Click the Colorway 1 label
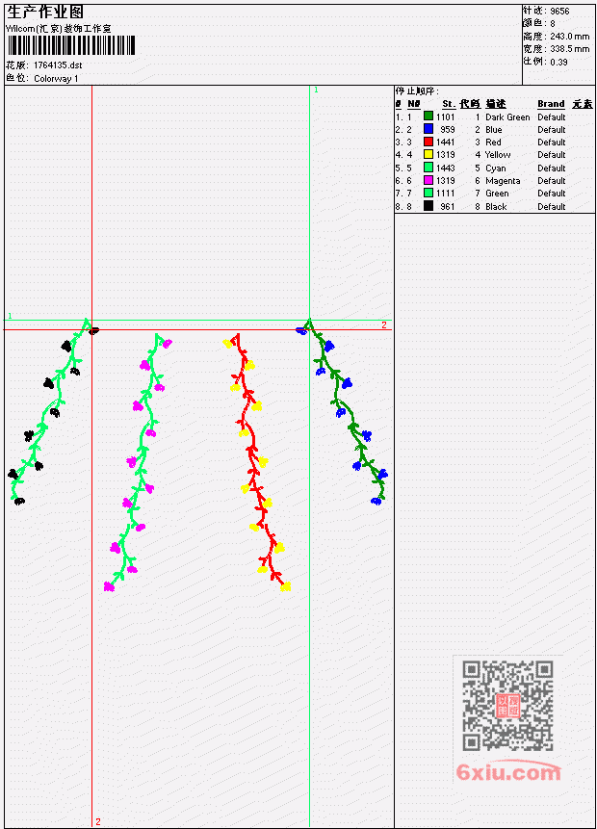Screen dimensions: 597x829 (x=56, y=78)
